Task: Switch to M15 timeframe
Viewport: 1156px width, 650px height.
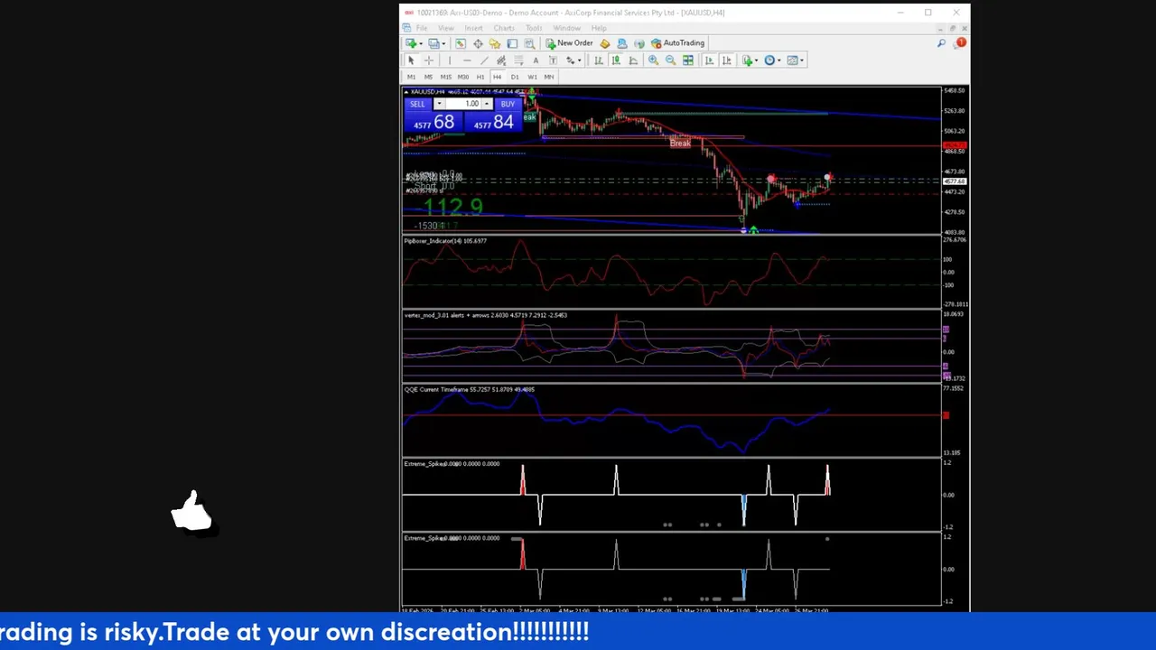Action: pyautogui.click(x=445, y=77)
